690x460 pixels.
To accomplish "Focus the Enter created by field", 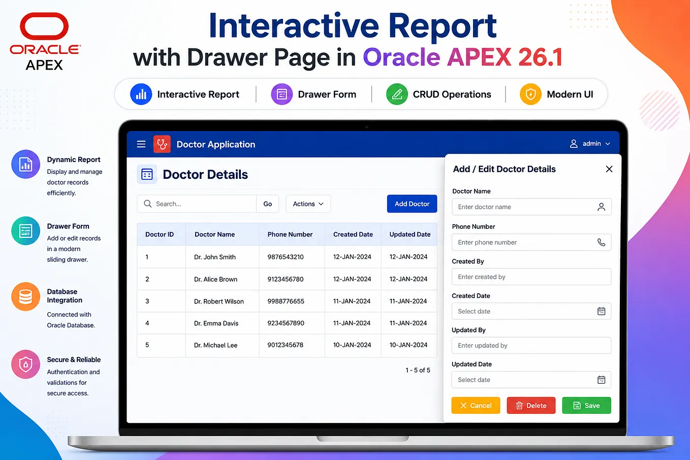I will pos(531,277).
